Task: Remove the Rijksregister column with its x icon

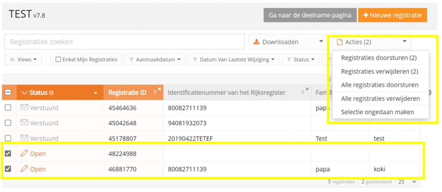Action: (x=307, y=89)
